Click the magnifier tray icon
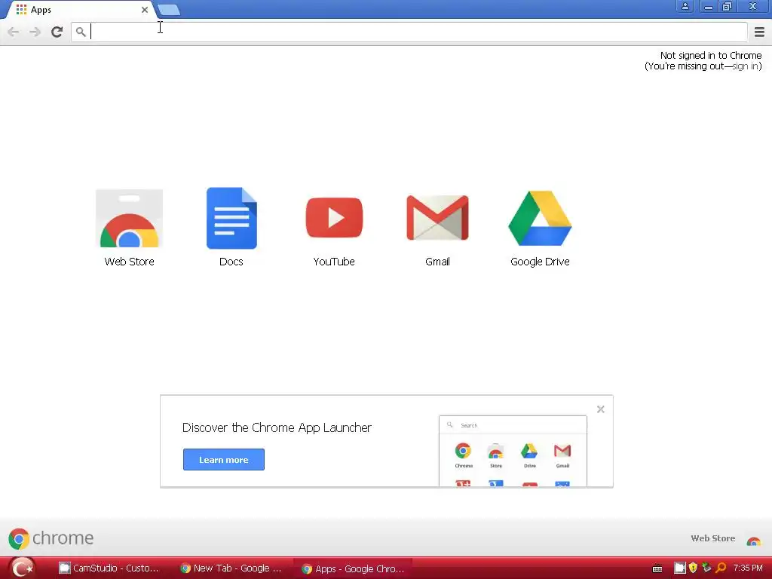This screenshot has width=772, height=579. pos(721,568)
